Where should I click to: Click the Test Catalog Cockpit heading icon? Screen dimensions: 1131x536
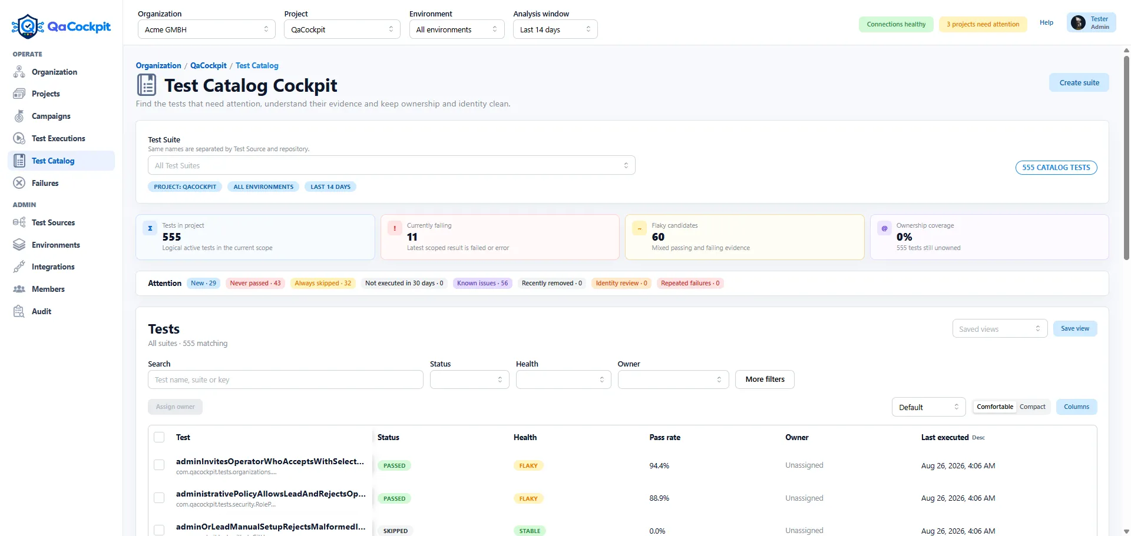click(147, 85)
